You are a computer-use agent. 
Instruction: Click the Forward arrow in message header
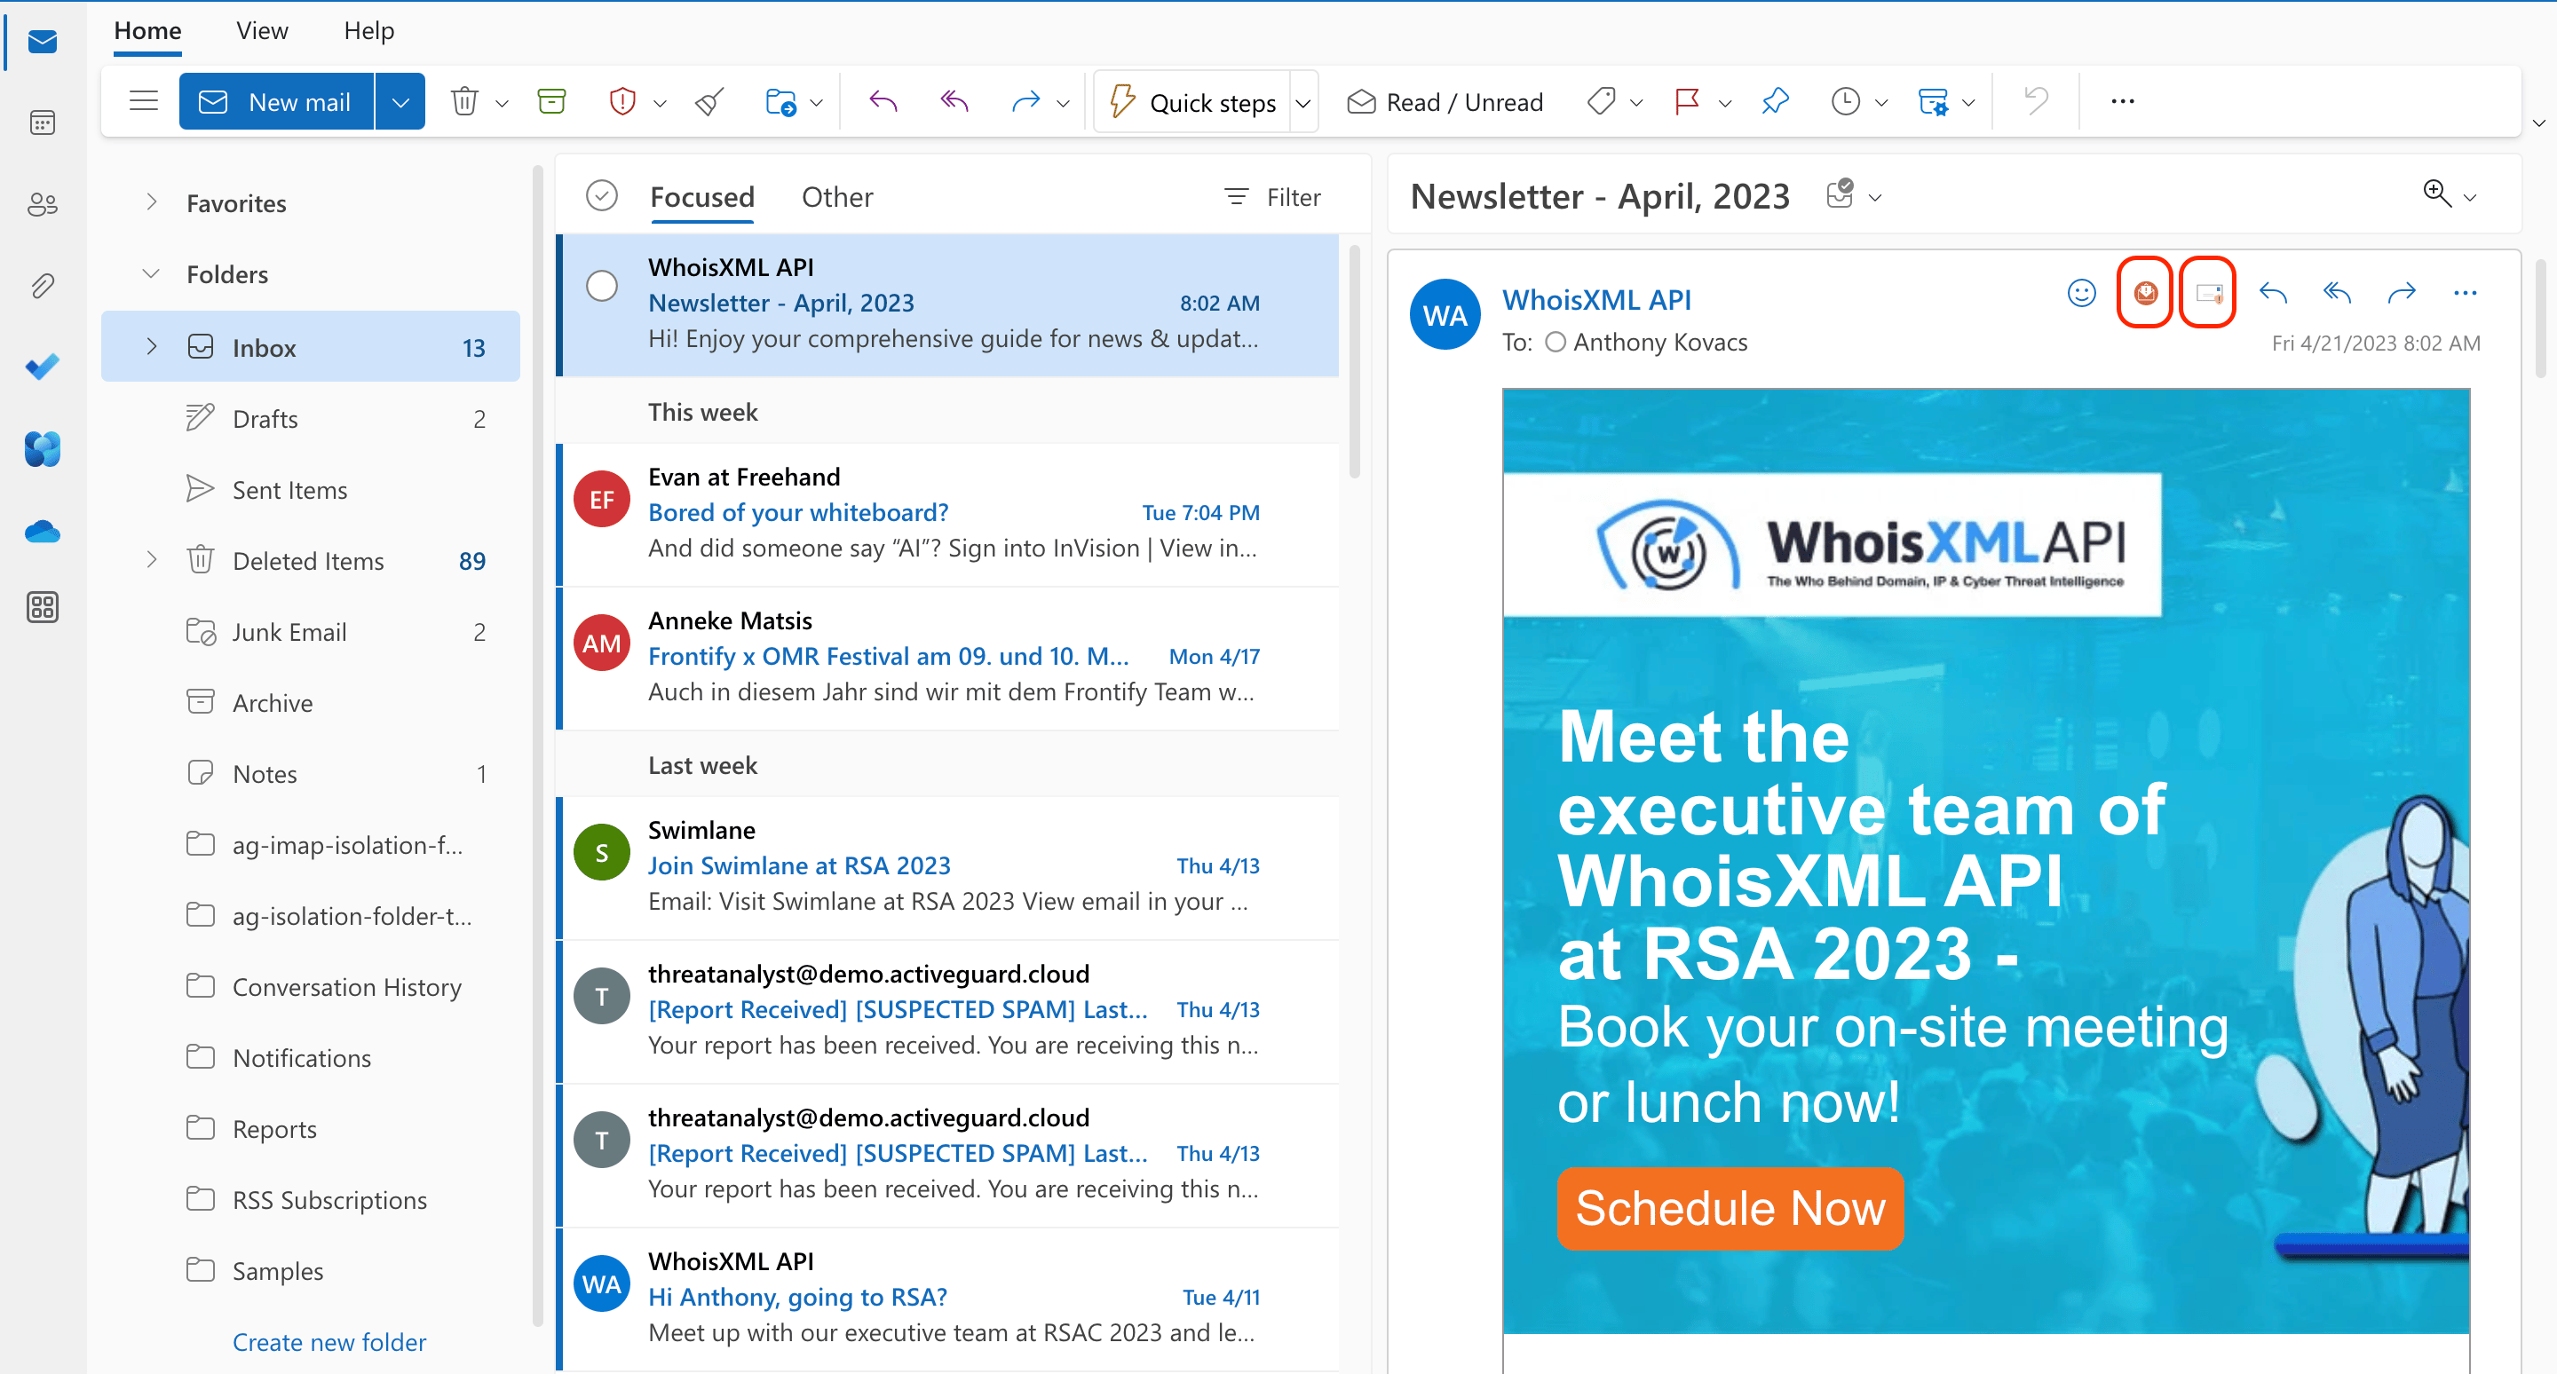click(x=2401, y=293)
